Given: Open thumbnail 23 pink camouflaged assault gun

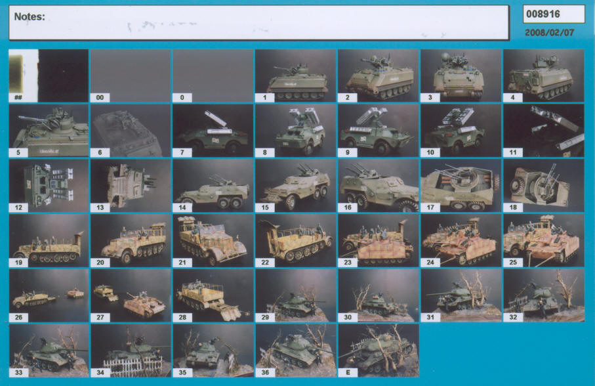Looking at the screenshot, I should (x=379, y=241).
